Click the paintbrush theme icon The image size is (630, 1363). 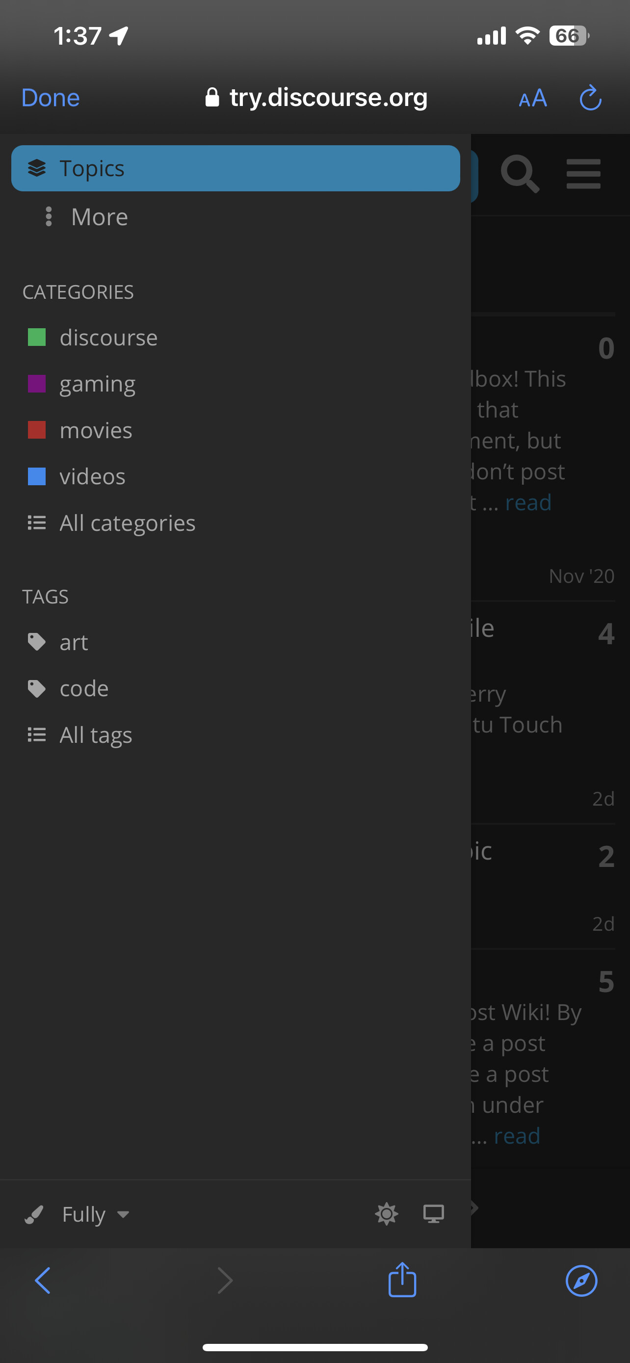34,1214
